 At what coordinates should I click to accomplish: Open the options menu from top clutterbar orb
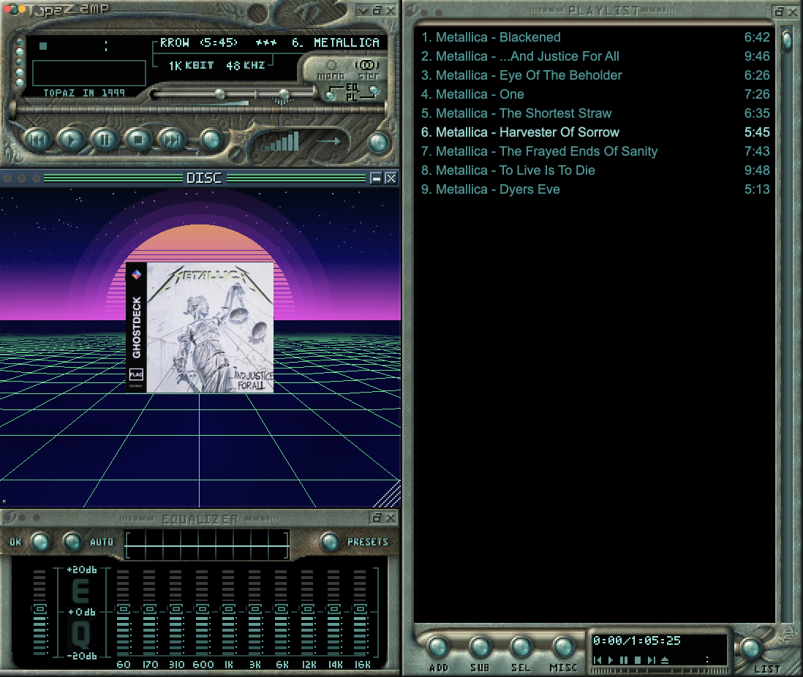tap(20, 42)
